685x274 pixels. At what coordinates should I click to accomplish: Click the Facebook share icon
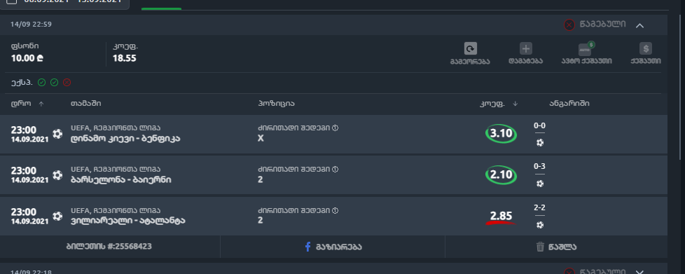tap(307, 247)
